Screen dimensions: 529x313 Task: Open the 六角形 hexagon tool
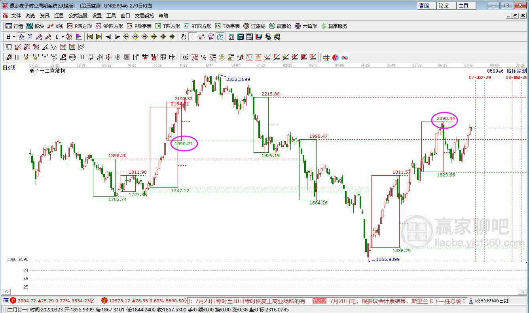point(306,26)
